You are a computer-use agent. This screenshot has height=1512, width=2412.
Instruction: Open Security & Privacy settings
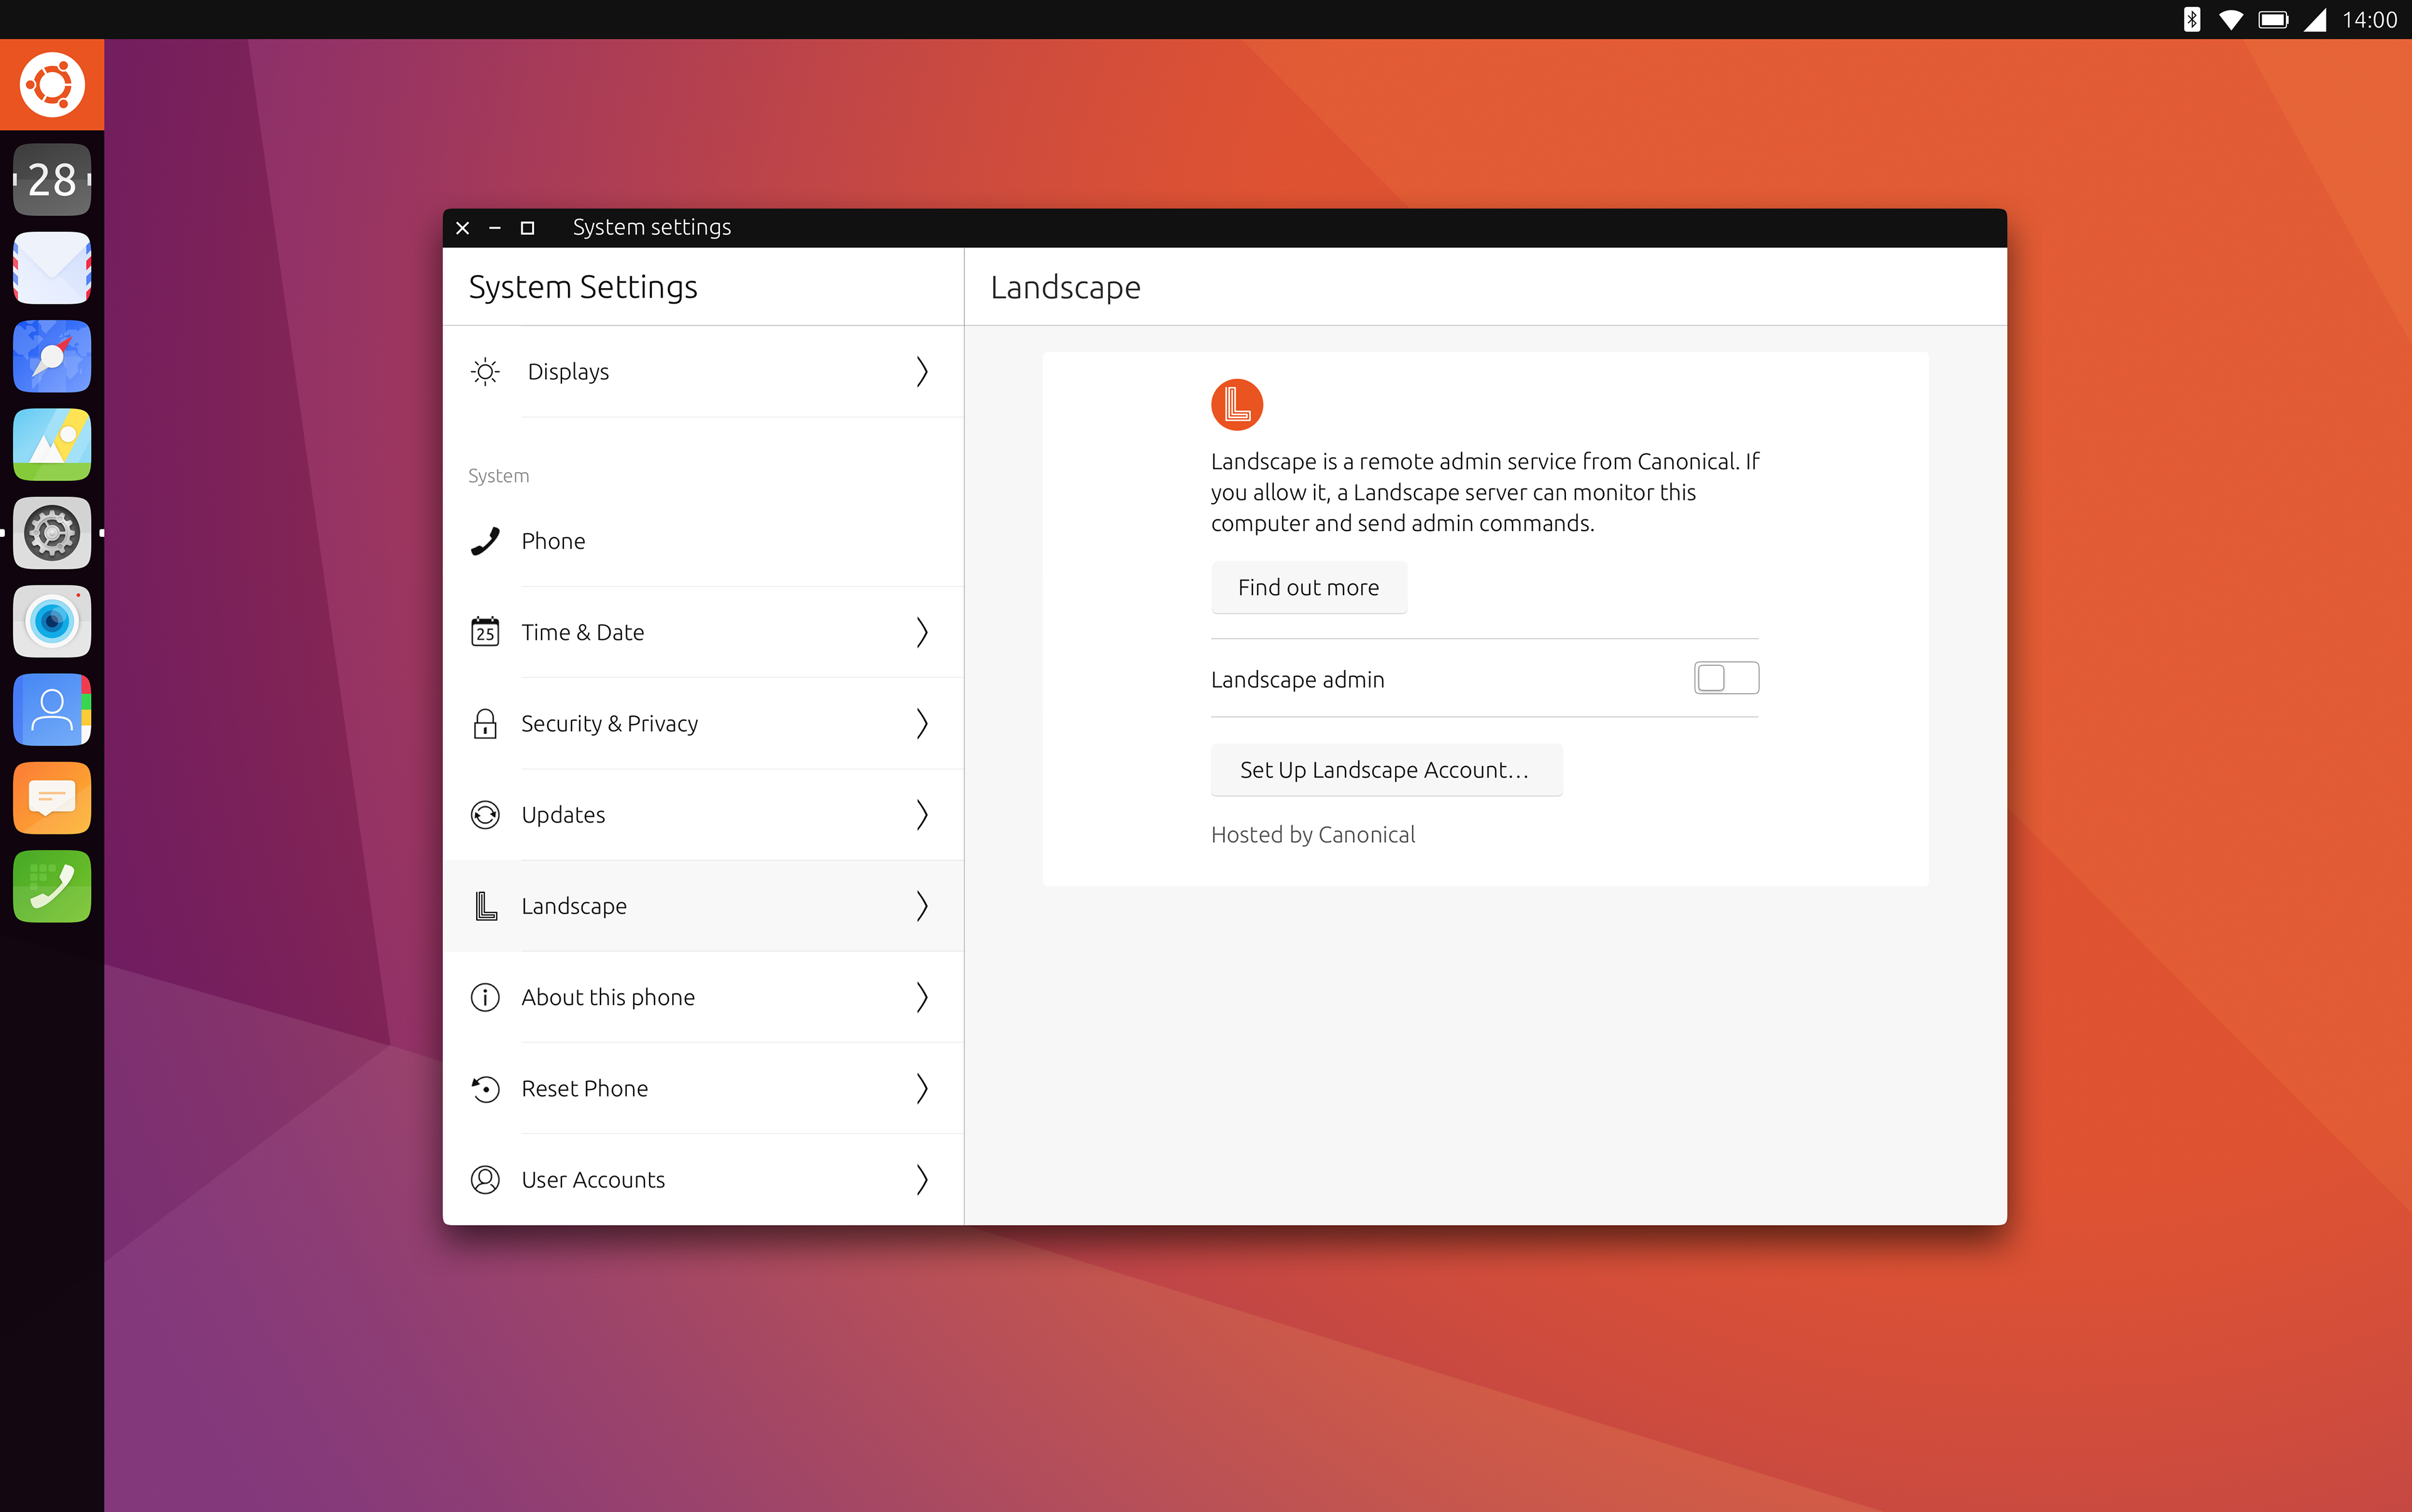[703, 723]
